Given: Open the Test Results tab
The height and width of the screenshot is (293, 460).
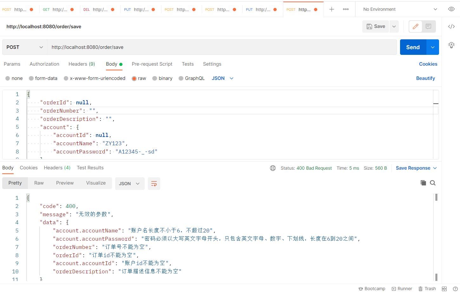Looking at the screenshot, I should tap(90, 168).
